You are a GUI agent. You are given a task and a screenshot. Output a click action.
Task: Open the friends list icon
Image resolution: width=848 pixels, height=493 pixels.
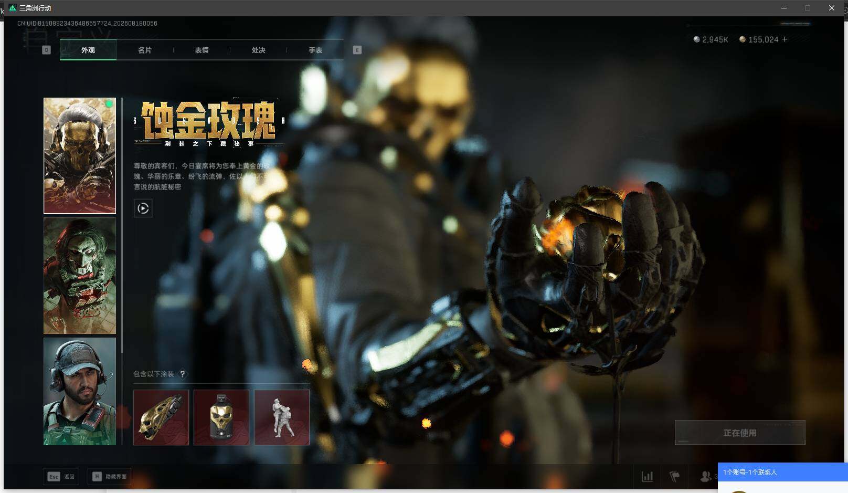(706, 476)
